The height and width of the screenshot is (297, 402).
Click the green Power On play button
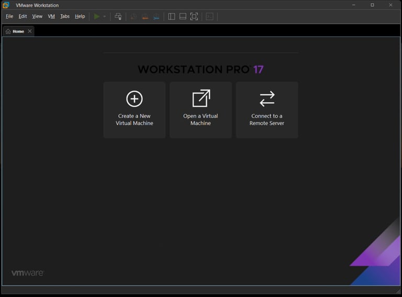pos(97,16)
